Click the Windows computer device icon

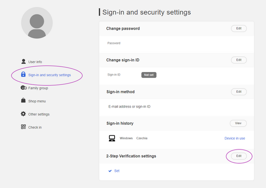tap(112, 138)
